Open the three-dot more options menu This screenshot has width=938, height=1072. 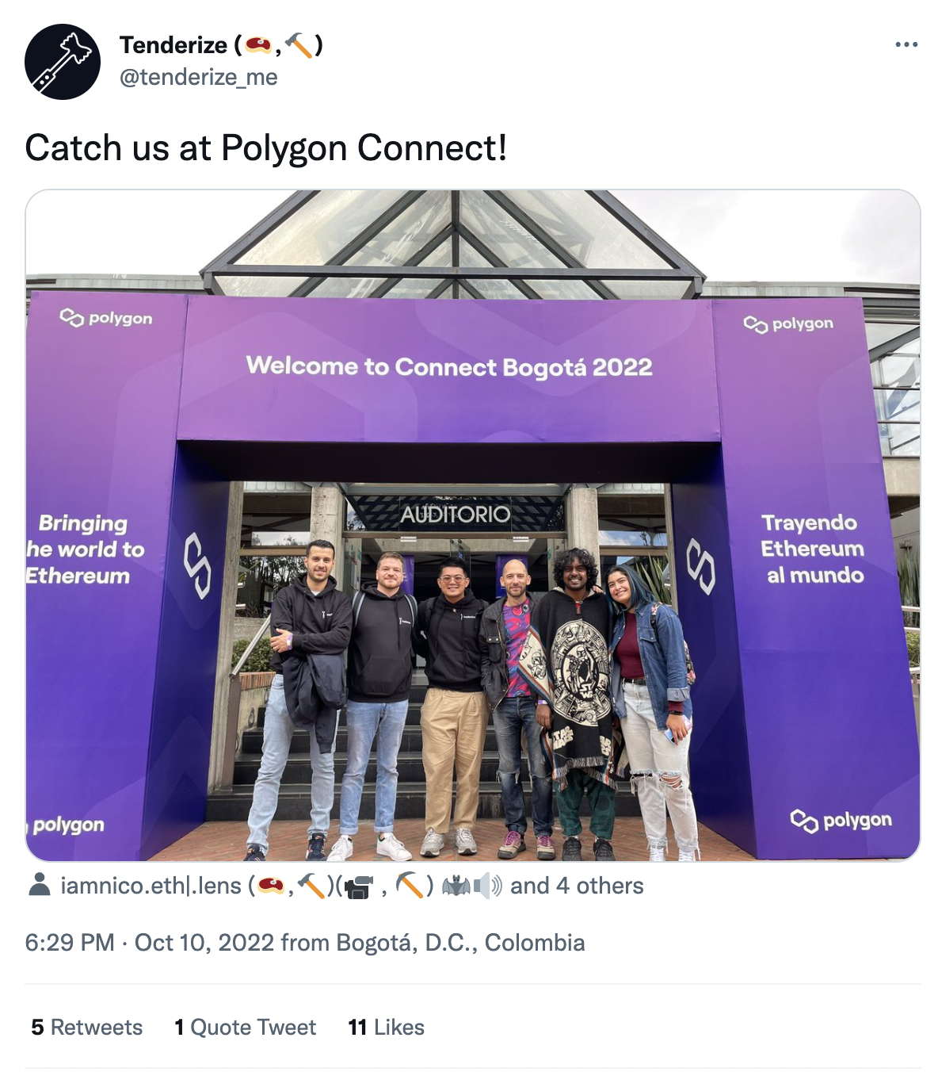click(x=906, y=44)
